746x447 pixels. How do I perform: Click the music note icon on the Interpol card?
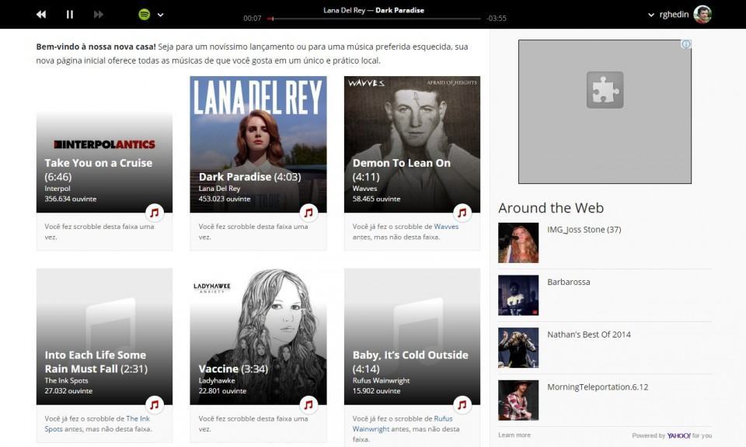[x=156, y=212]
